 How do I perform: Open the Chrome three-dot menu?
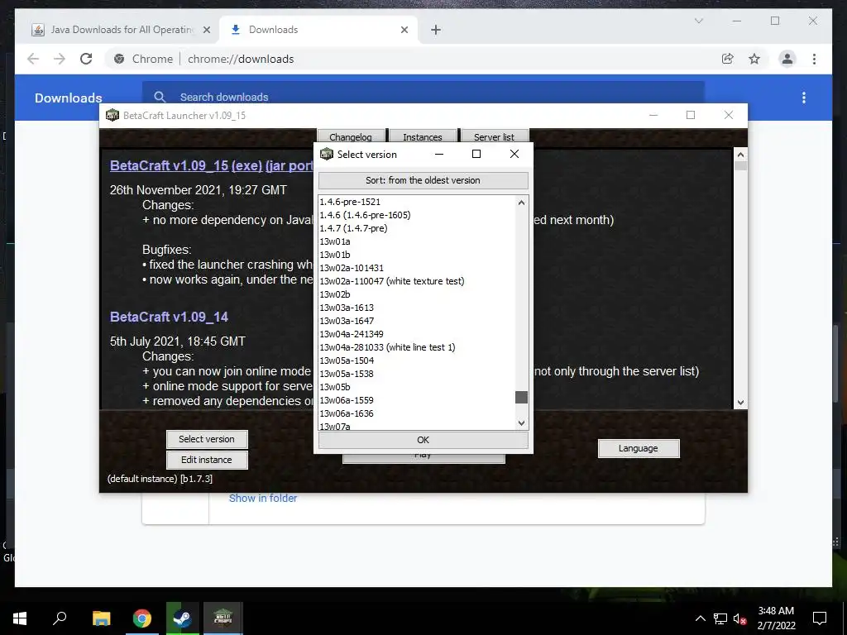click(x=814, y=59)
